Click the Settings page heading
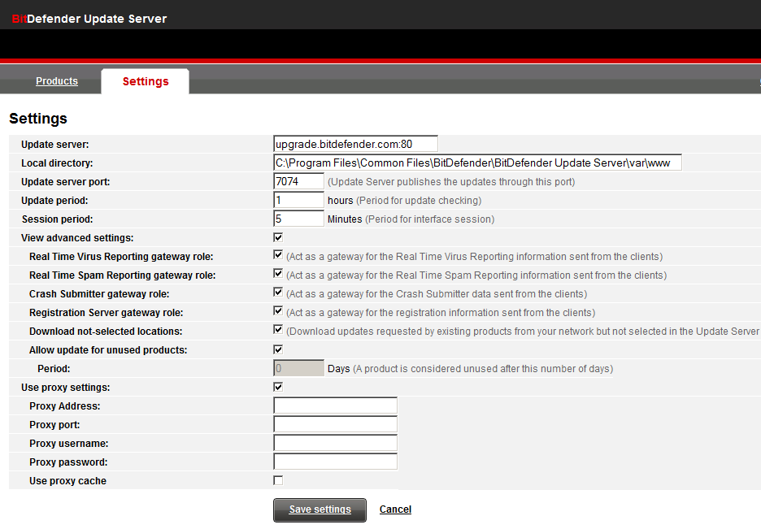 pyautogui.click(x=38, y=119)
